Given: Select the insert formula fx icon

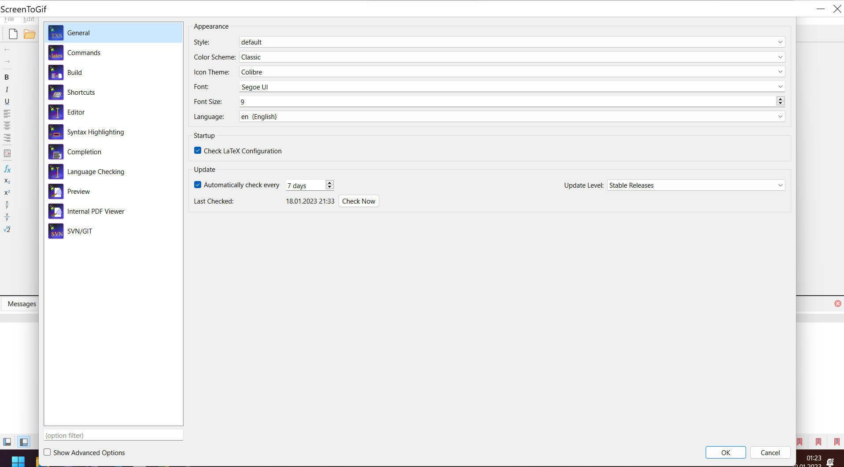Looking at the screenshot, I should point(7,169).
